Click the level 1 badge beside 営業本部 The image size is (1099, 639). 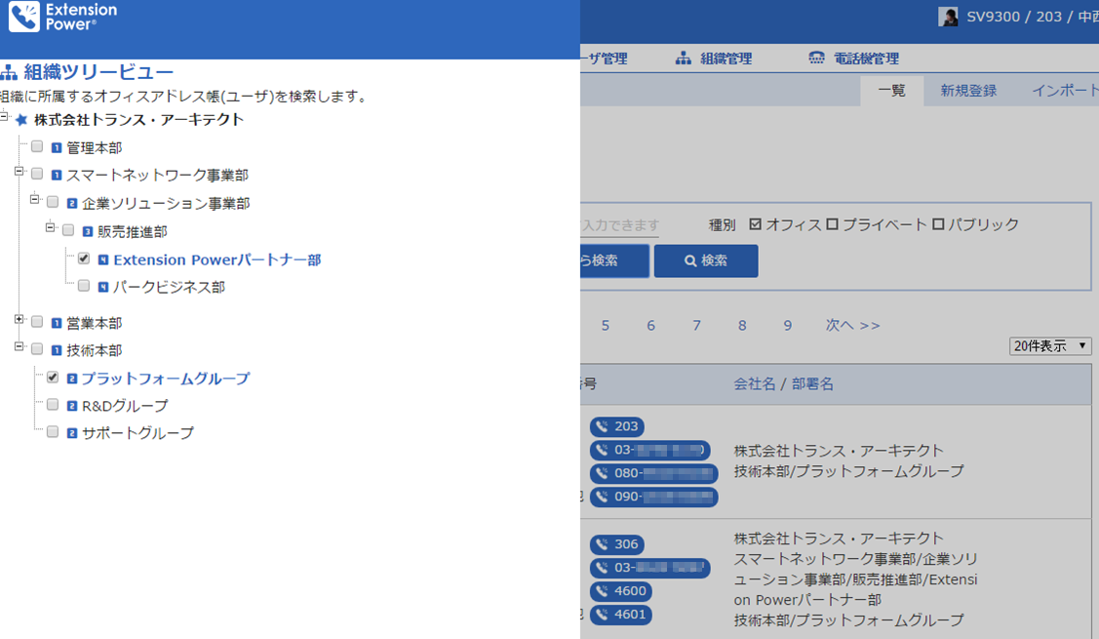57,323
